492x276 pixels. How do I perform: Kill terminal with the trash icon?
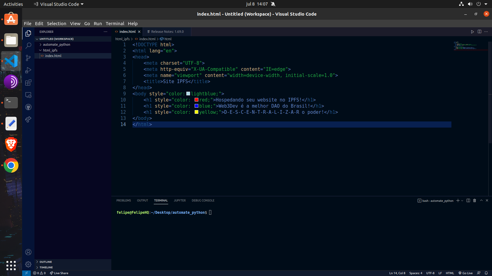474,201
